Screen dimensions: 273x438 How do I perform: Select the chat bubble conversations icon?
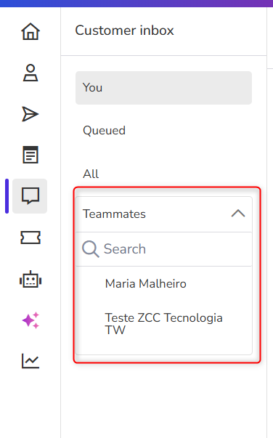pyautogui.click(x=30, y=196)
